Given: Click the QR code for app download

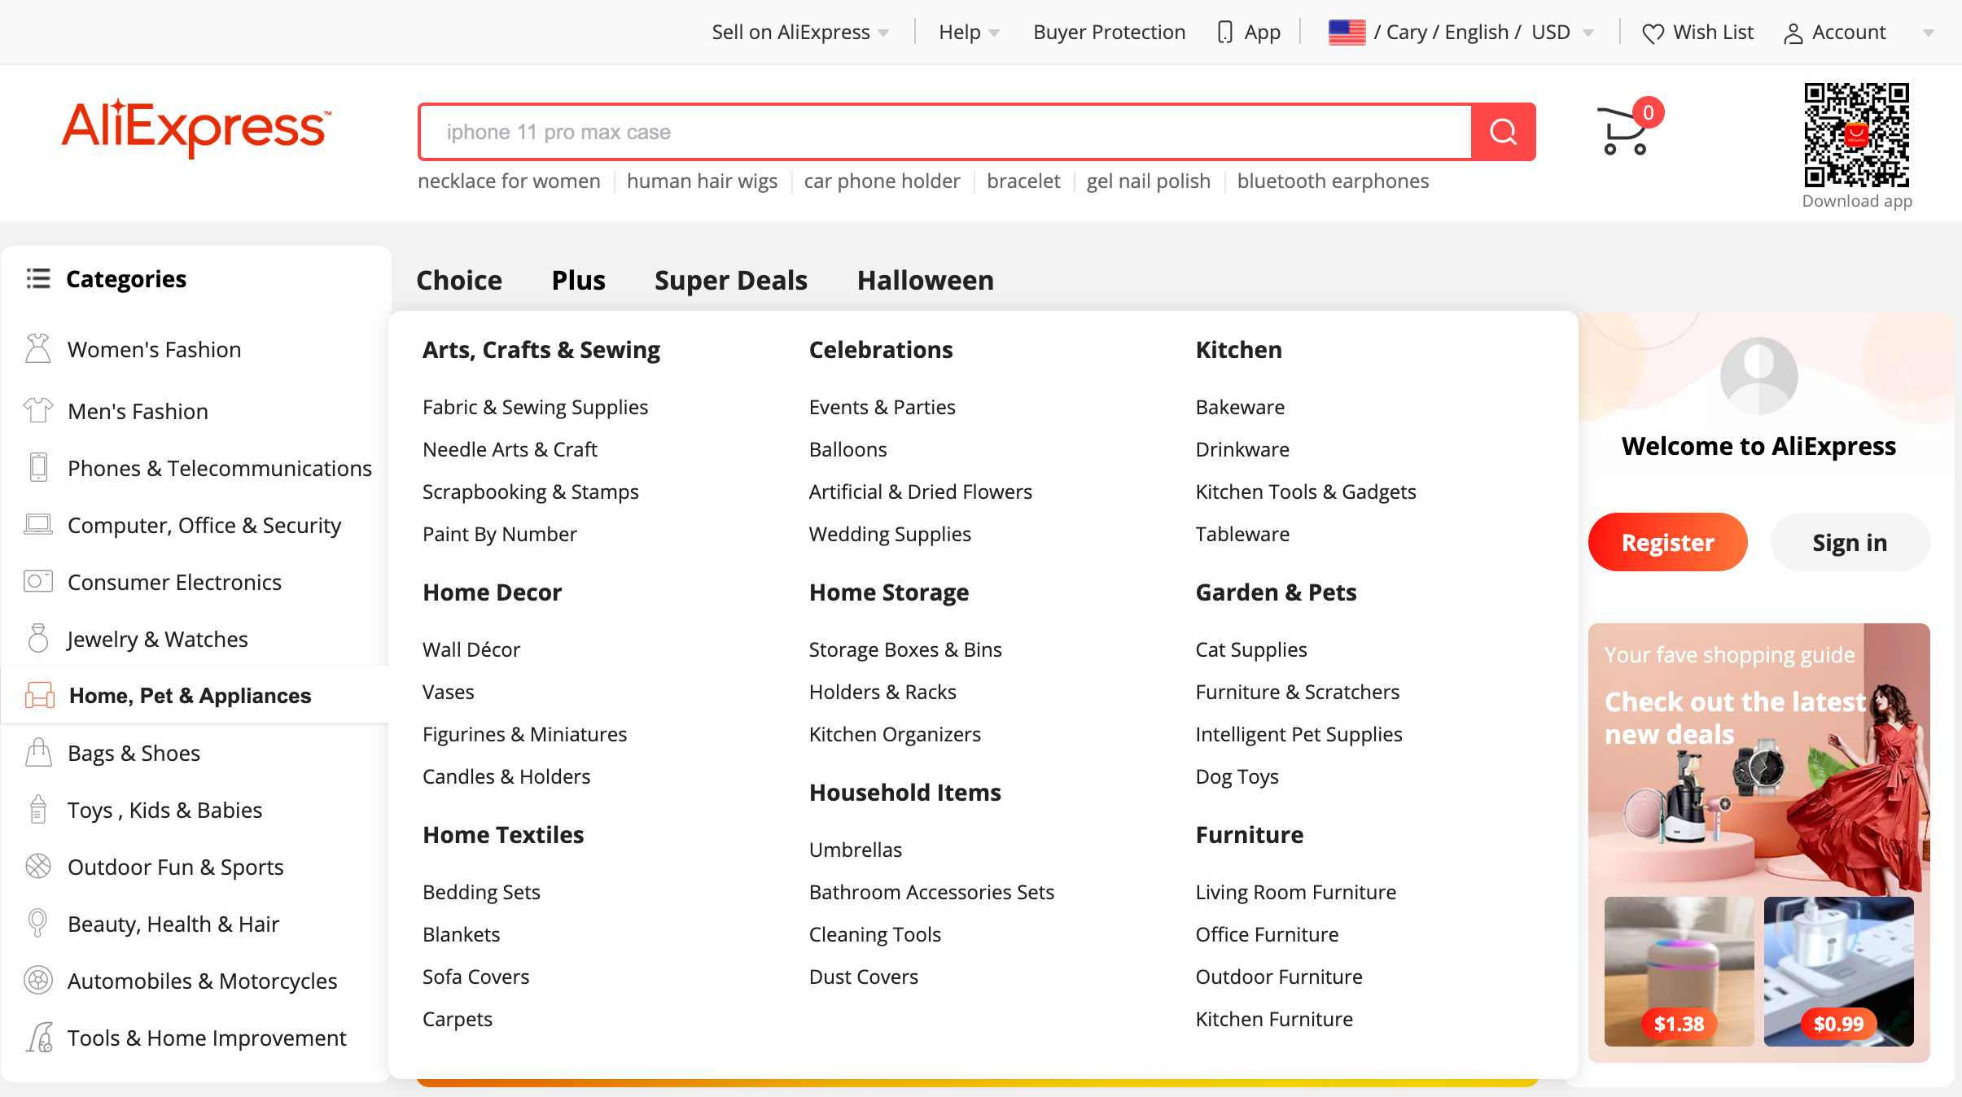Looking at the screenshot, I should click(1856, 135).
